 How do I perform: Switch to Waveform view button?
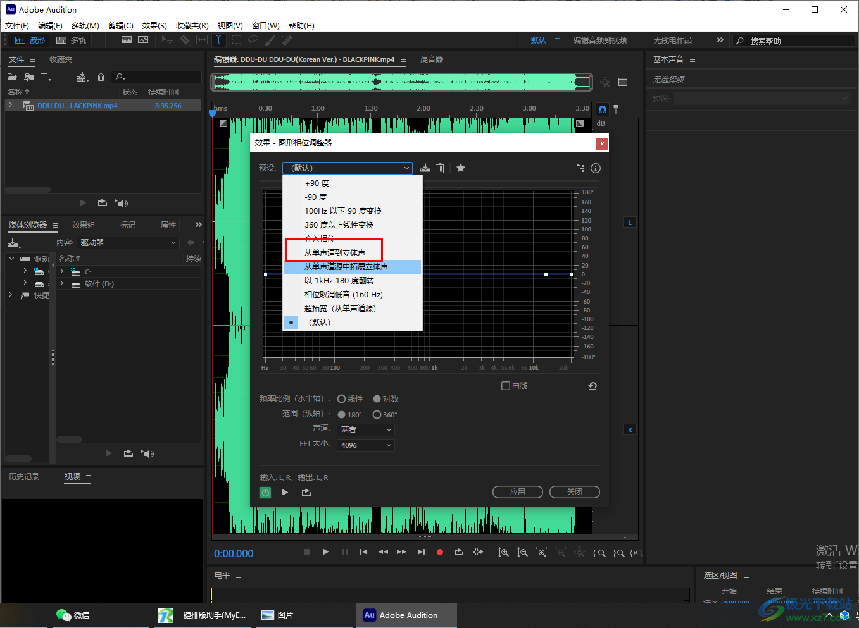[x=30, y=40]
